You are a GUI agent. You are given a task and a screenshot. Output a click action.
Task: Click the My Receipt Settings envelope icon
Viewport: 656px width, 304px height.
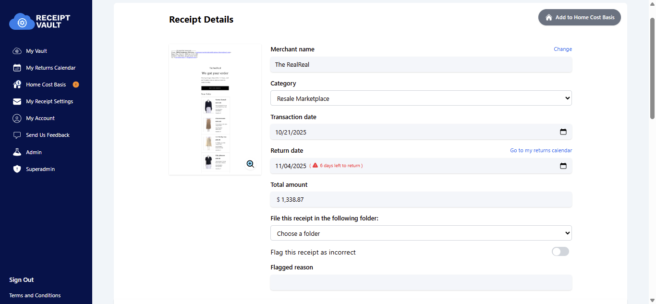(x=17, y=101)
